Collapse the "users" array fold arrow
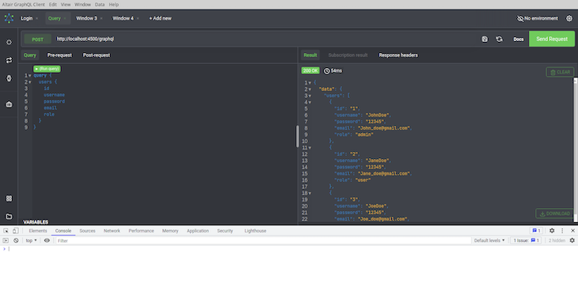 pos(310,96)
